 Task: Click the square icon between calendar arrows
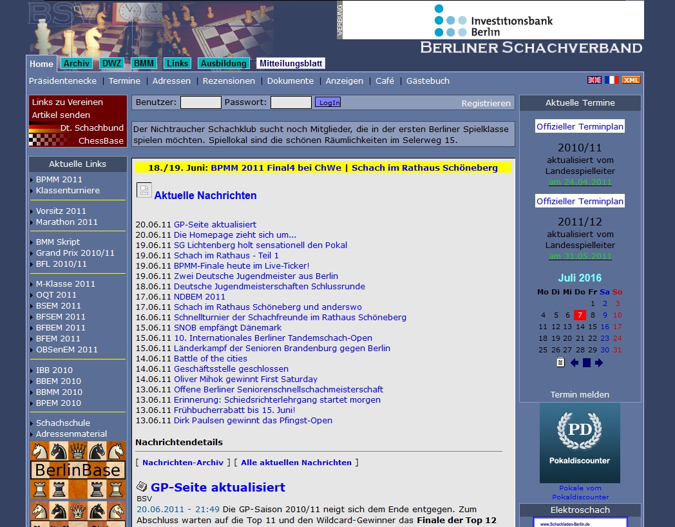[587, 363]
